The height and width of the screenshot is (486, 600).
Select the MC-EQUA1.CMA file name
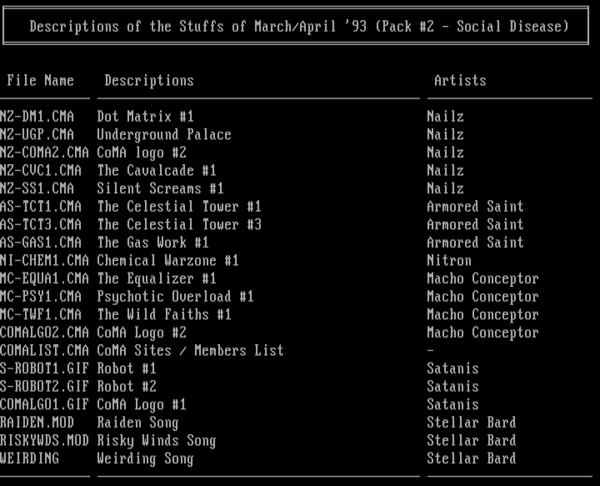[x=45, y=278]
